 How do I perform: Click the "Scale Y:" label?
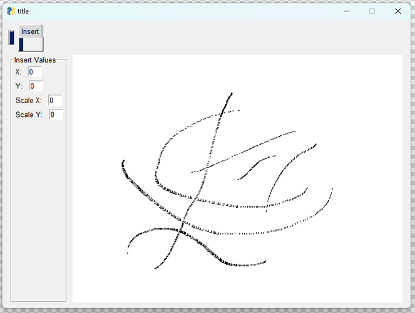(29, 115)
